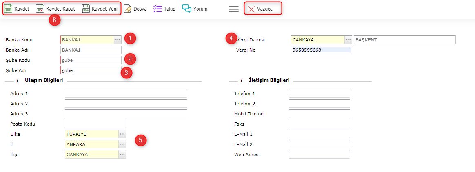Viewport: 475px width, 172px height.
Task: Open Ülke lookup ellipsis button
Action: tap(122, 134)
